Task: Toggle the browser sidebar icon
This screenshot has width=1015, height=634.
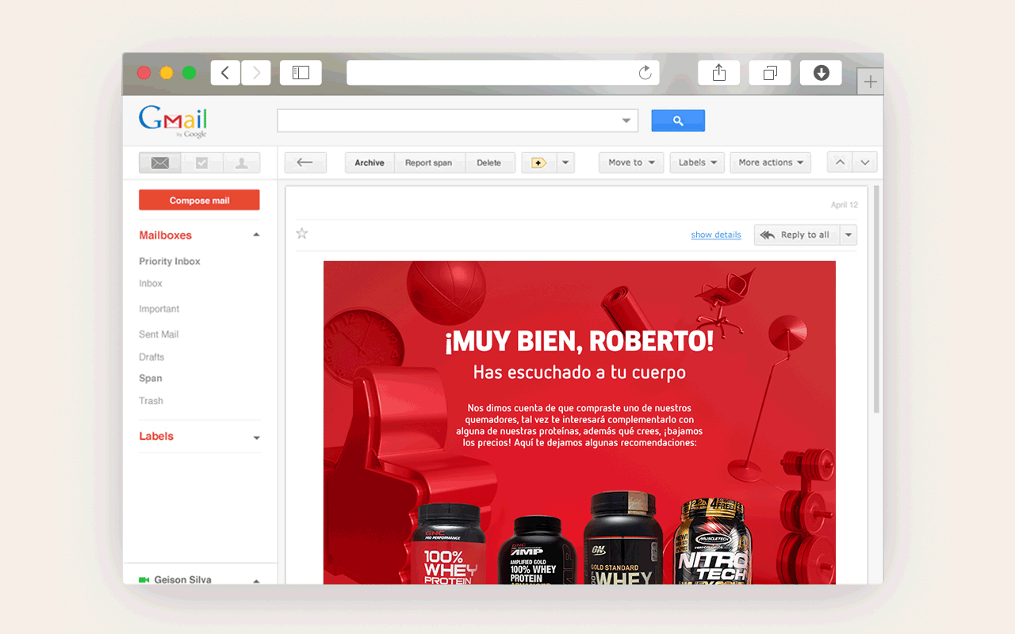Action: (301, 73)
